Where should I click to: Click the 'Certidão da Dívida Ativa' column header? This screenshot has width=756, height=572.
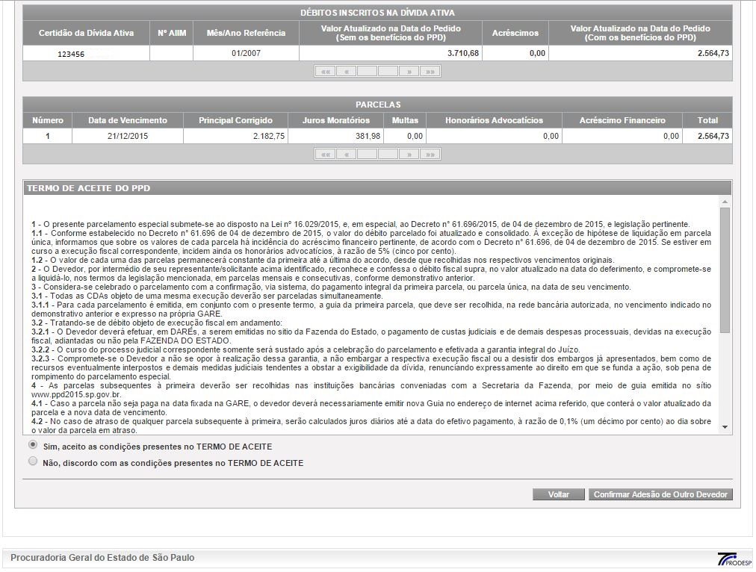click(86, 33)
